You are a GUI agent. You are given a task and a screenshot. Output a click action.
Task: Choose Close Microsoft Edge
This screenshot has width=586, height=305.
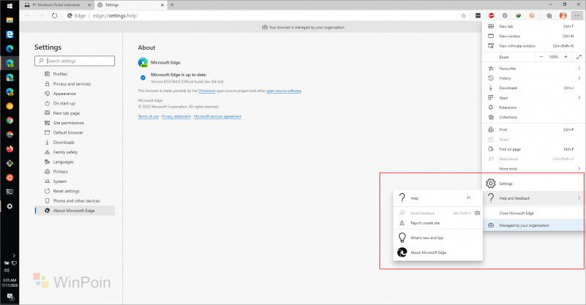534,213
